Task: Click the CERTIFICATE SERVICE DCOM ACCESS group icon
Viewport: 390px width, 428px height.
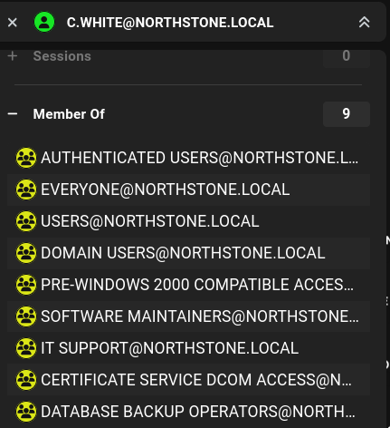Action: coord(26,380)
